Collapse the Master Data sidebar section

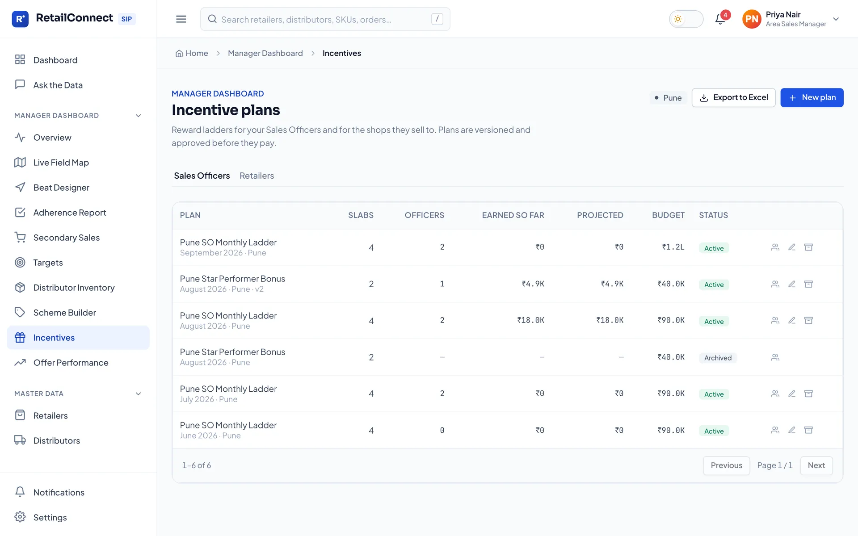tap(138, 394)
